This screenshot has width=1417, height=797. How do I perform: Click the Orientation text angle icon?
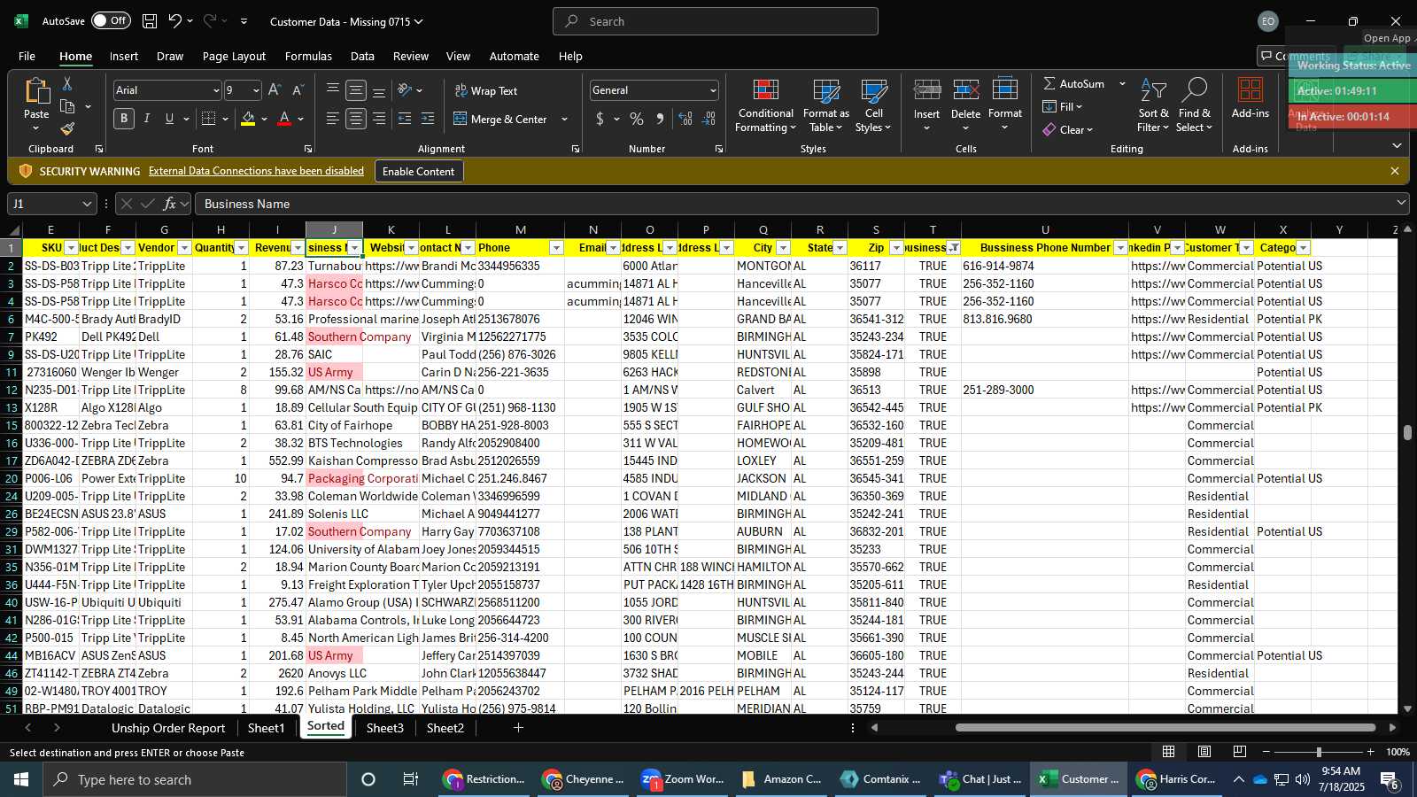(405, 90)
